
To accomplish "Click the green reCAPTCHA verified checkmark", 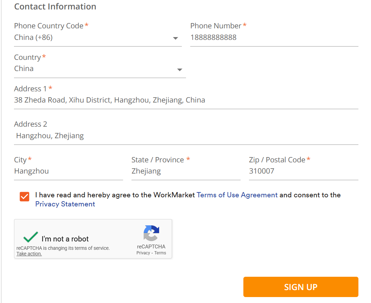I will coord(31,237).
